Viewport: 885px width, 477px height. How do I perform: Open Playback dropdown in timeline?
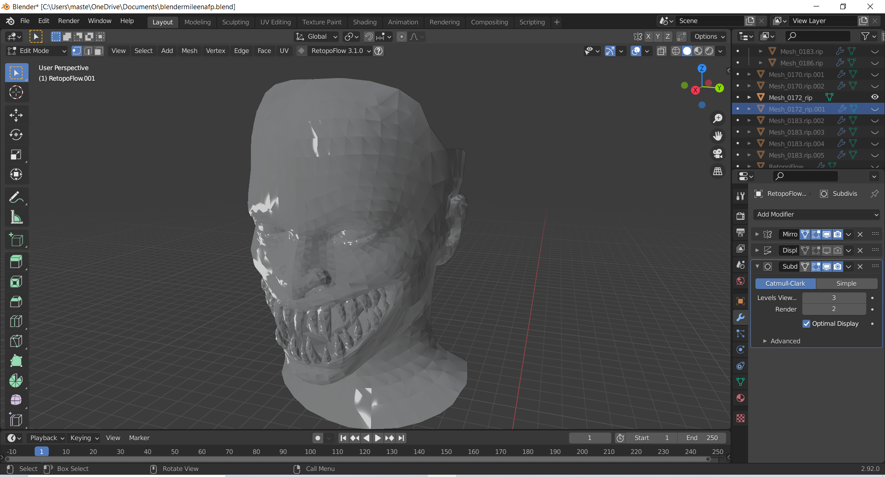point(47,438)
